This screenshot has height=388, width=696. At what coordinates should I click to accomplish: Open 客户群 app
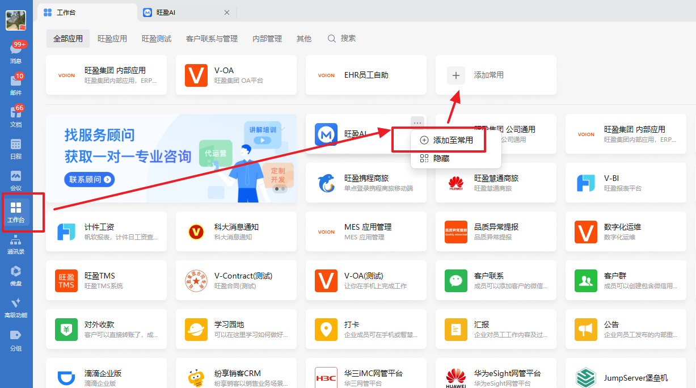(626, 280)
